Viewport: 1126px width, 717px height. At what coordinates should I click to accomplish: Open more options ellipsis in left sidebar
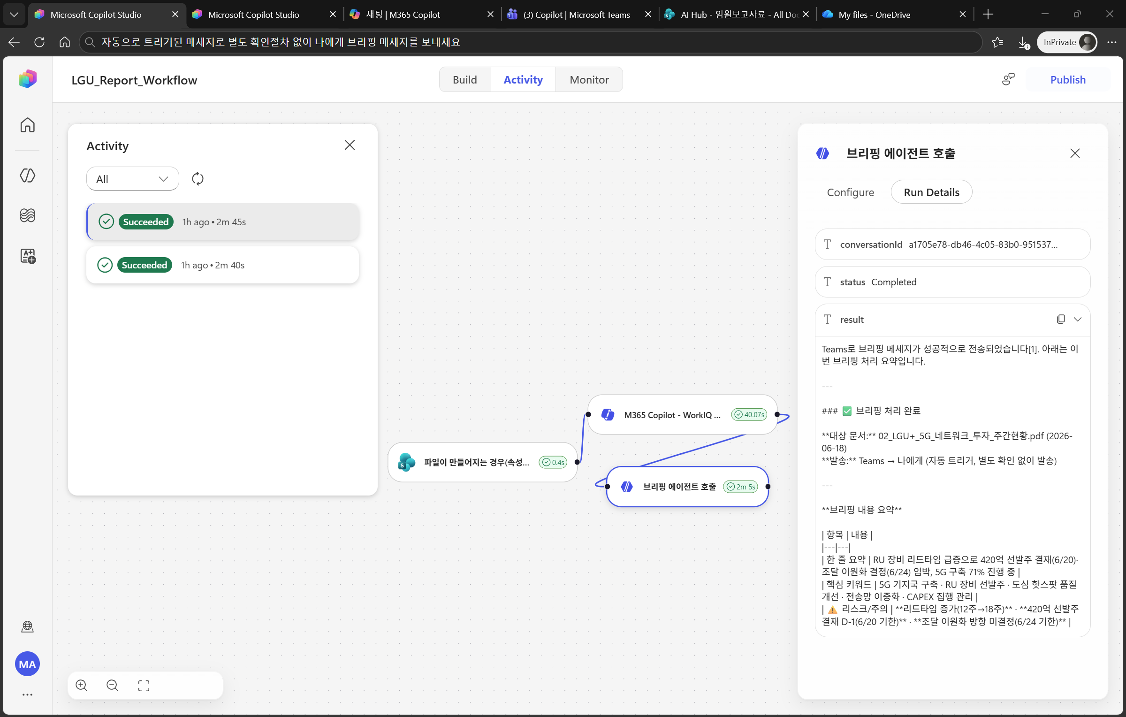click(28, 694)
